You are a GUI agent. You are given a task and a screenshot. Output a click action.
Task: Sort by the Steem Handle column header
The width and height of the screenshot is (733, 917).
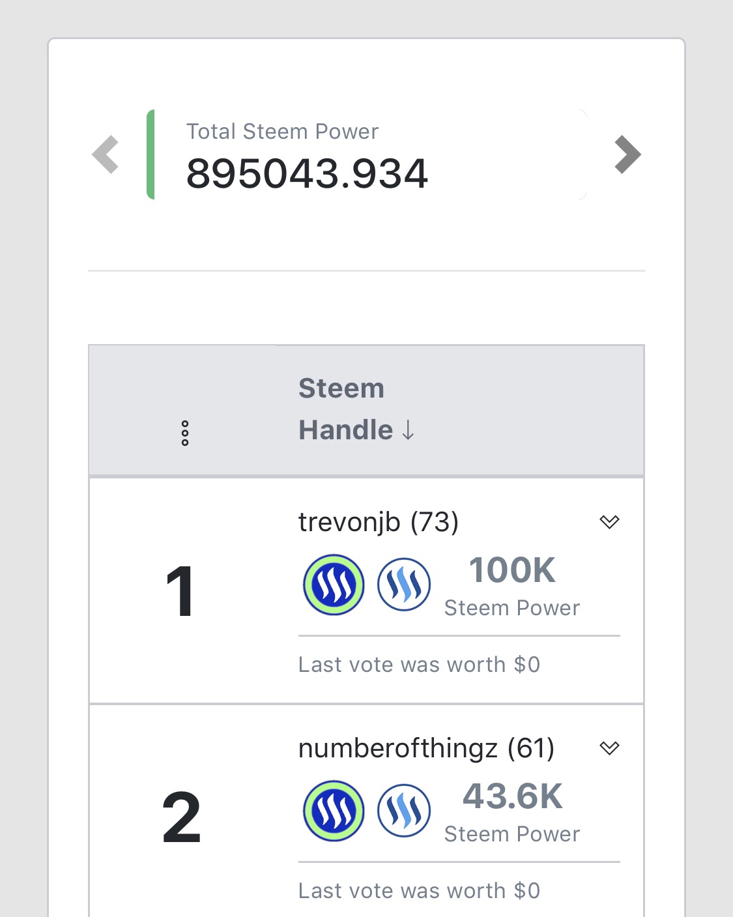341,409
